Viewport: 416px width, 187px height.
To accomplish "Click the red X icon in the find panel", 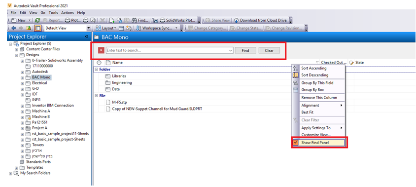I will coord(101,50).
